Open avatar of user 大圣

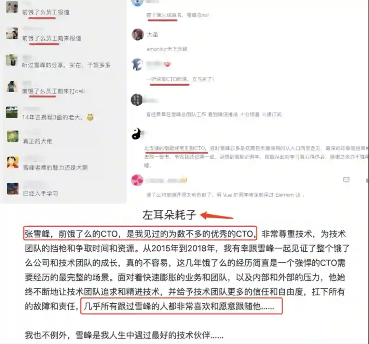click(x=138, y=35)
